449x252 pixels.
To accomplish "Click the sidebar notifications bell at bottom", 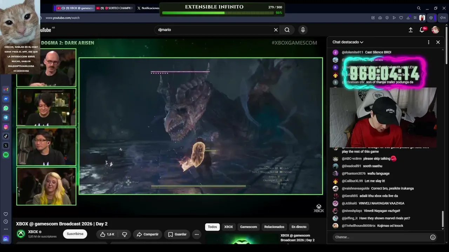I will click(6, 239).
